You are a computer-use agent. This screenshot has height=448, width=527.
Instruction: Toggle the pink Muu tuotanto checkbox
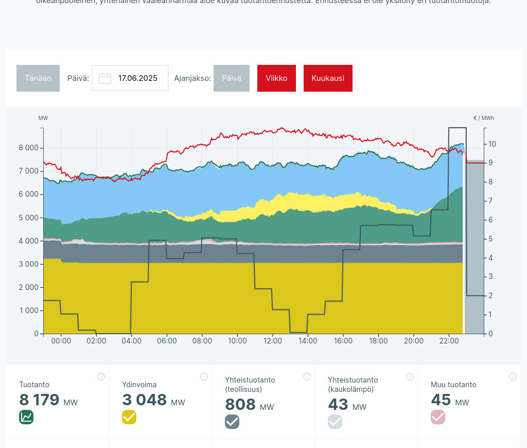pyautogui.click(x=438, y=417)
